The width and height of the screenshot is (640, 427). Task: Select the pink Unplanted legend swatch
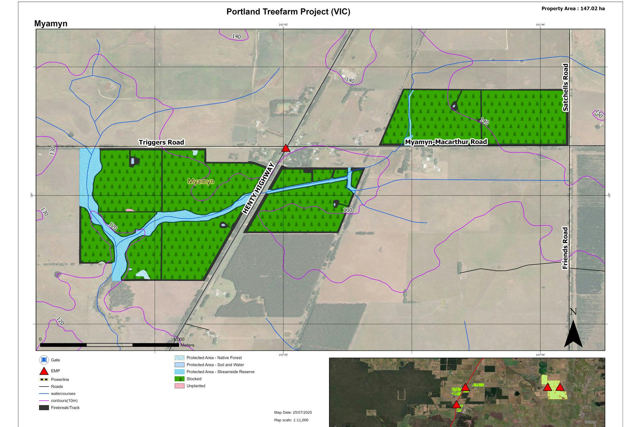coord(179,386)
